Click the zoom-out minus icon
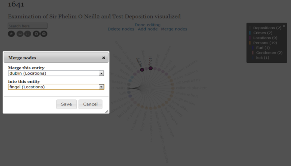This screenshot has height=166, width=291. 44,34
